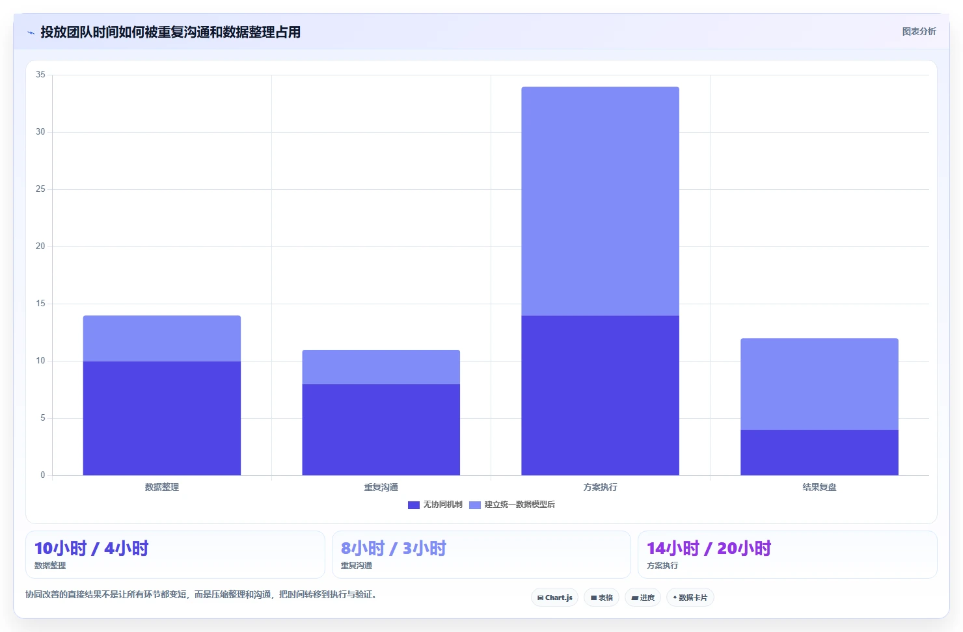963x632 pixels.
Task: Click the 无协同机制 dark blue legend swatch
Action: click(414, 505)
